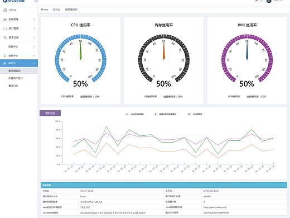
Task: Click the 'CPU 使用率' card title
Action: click(80, 25)
